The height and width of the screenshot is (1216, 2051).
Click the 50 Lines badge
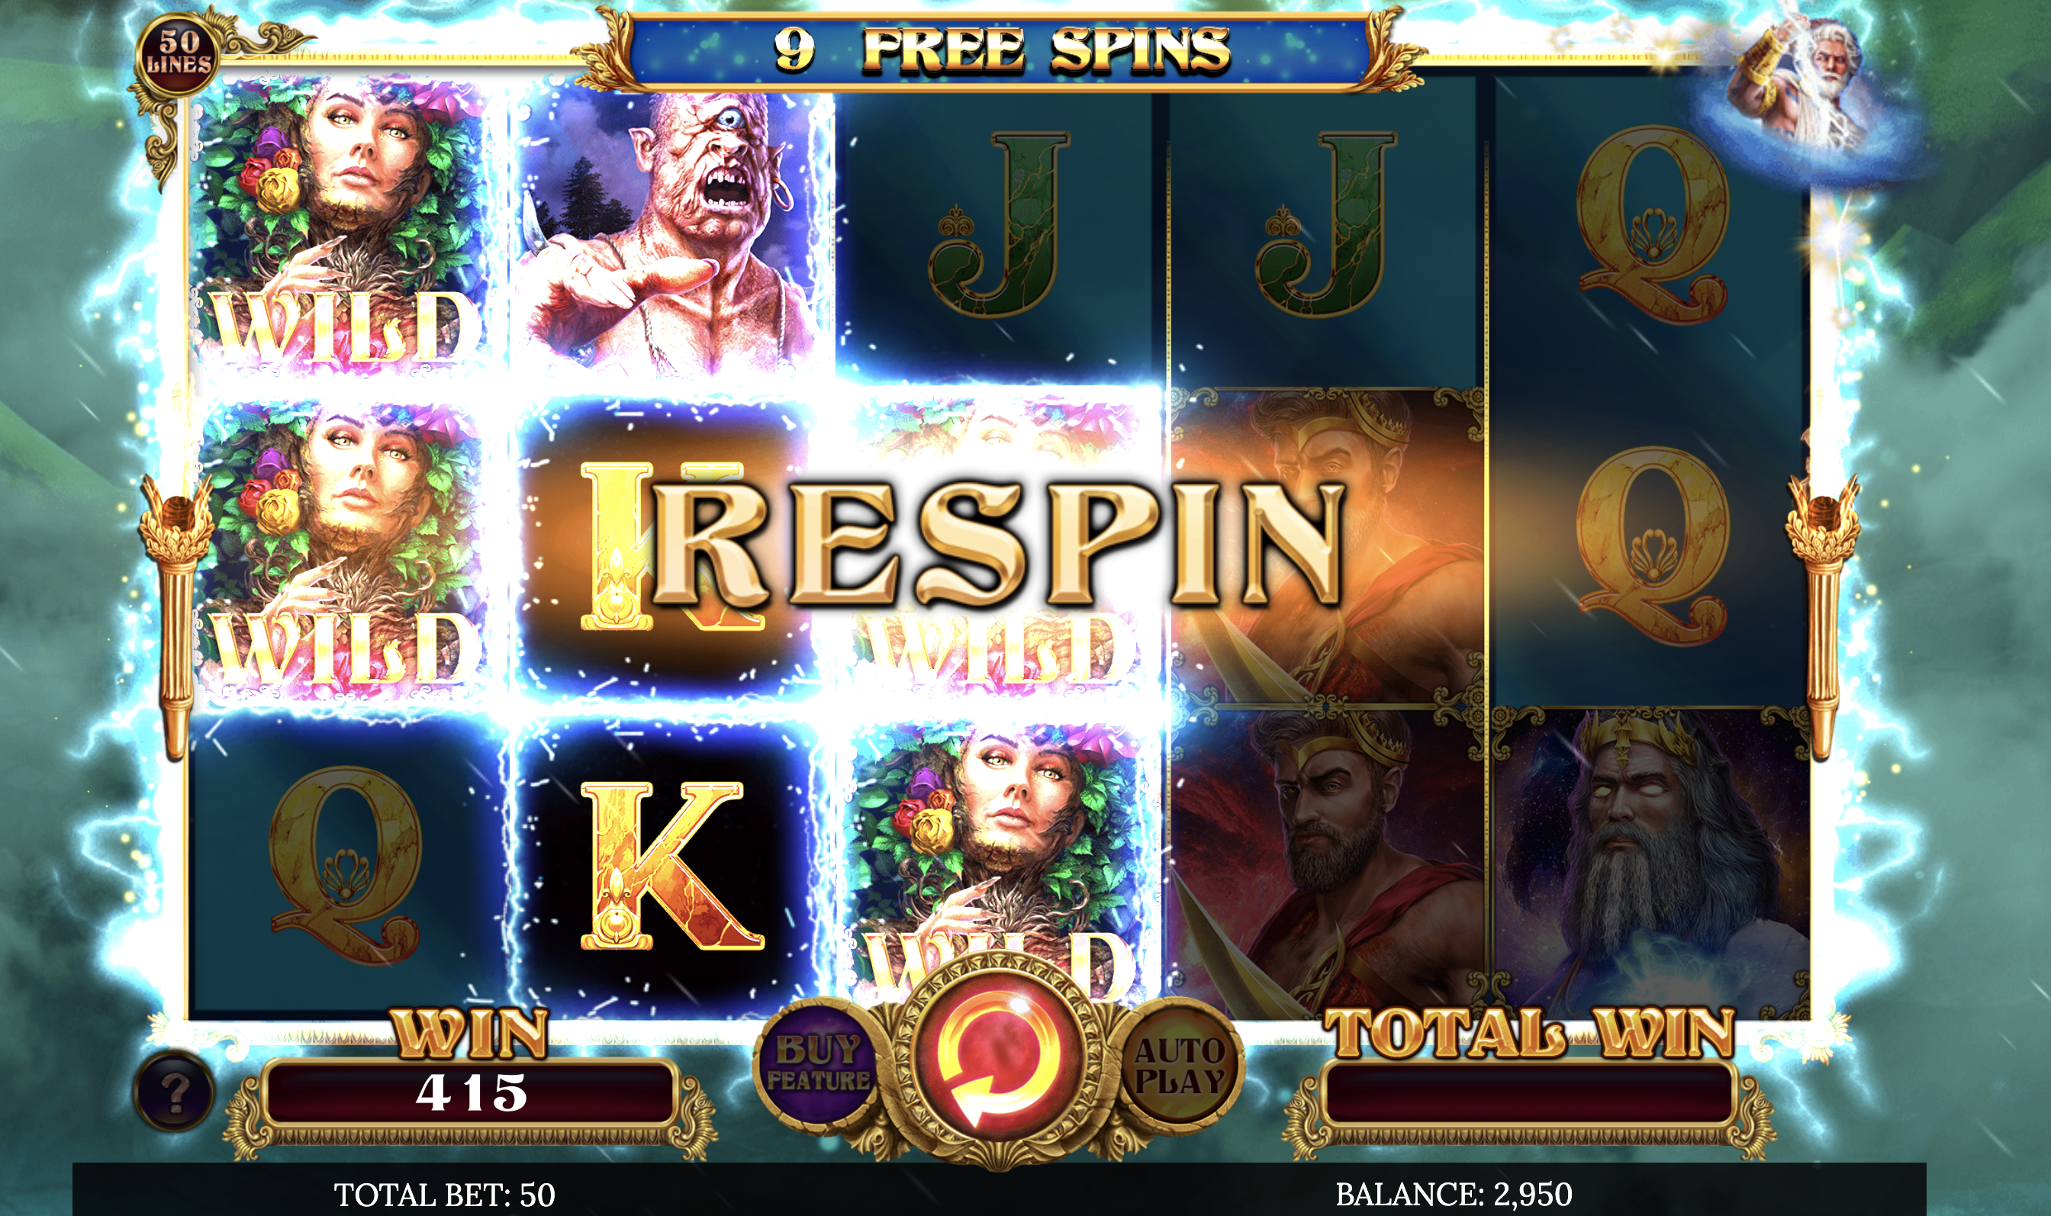[179, 53]
